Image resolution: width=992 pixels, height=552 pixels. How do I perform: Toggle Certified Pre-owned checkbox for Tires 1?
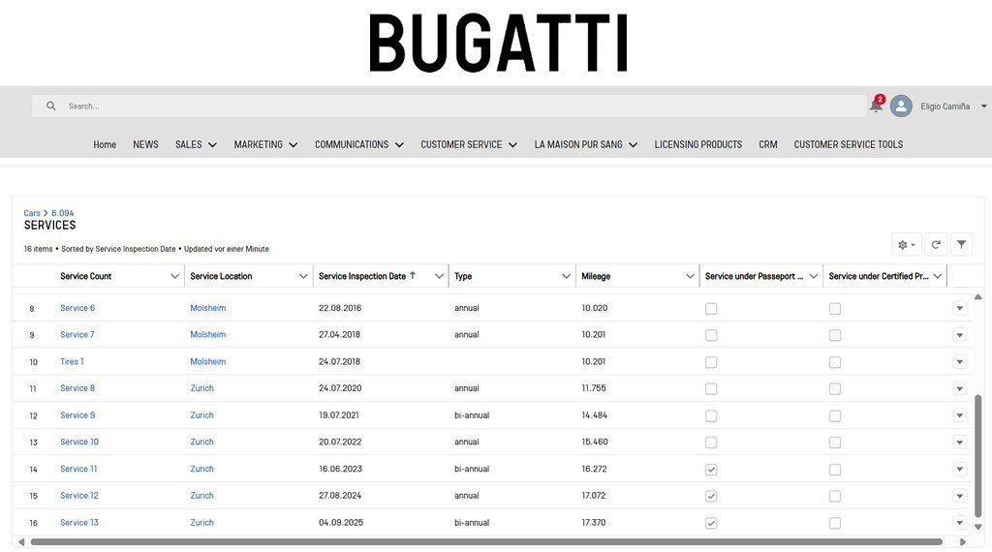(x=835, y=362)
